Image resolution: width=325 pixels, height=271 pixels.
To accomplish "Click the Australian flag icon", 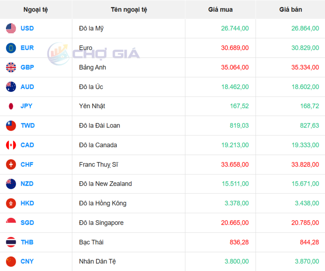I will point(11,87).
